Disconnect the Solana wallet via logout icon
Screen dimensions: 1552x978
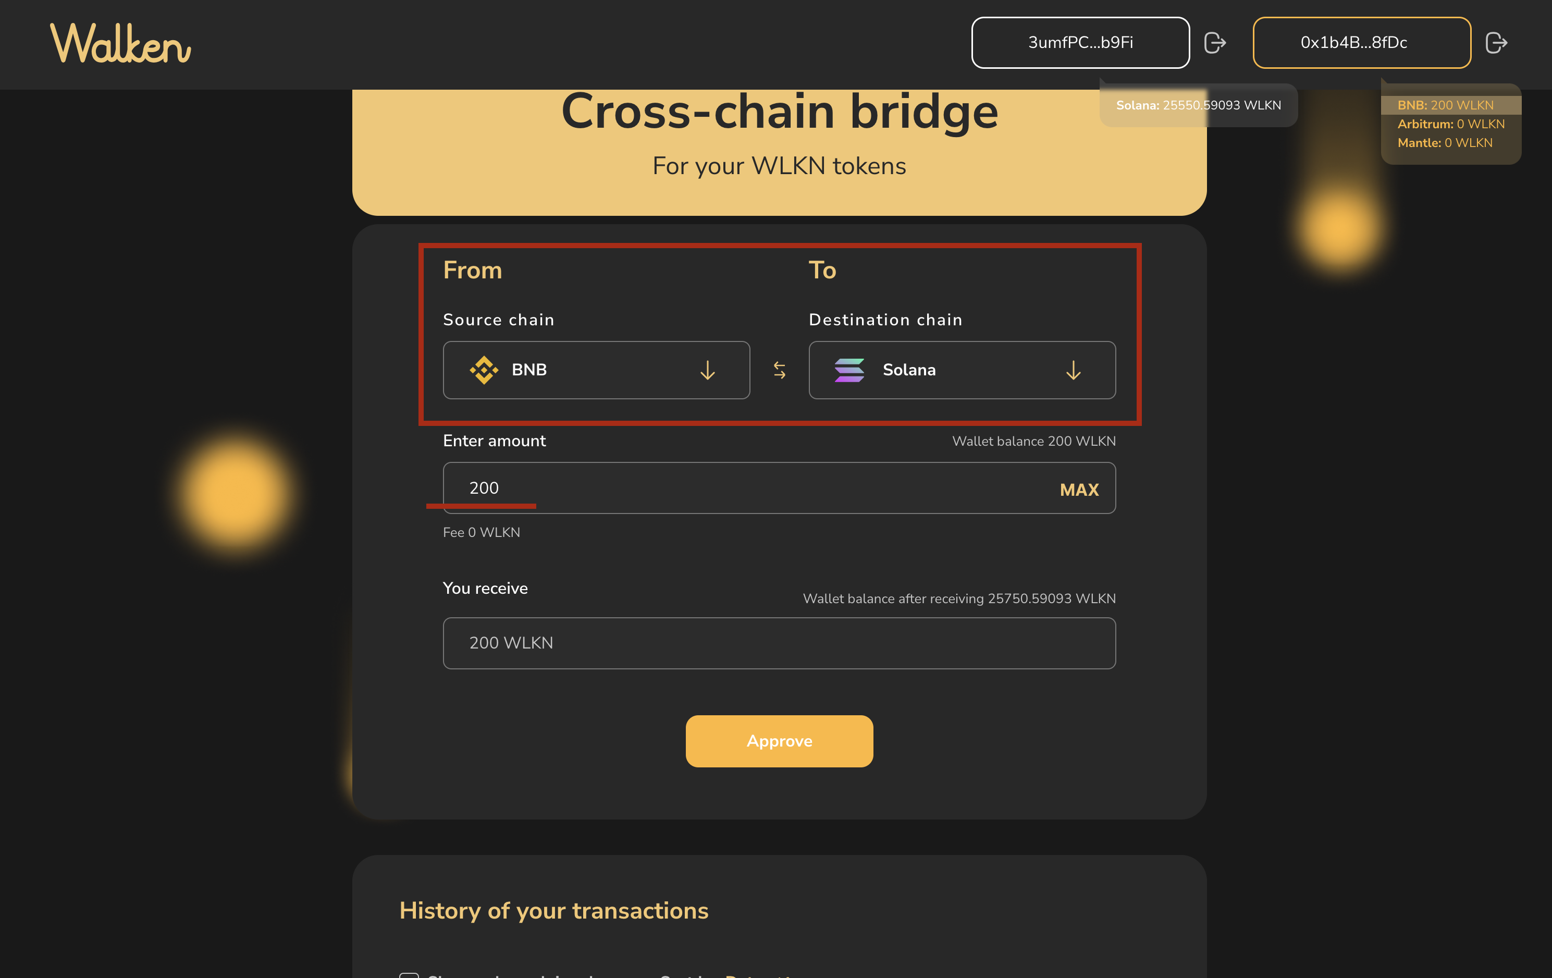coord(1214,43)
